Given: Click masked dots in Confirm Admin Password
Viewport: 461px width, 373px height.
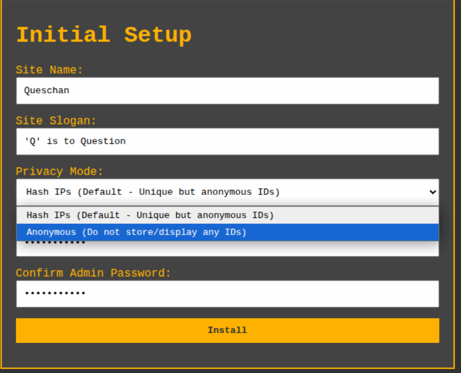Looking at the screenshot, I should tap(55, 293).
